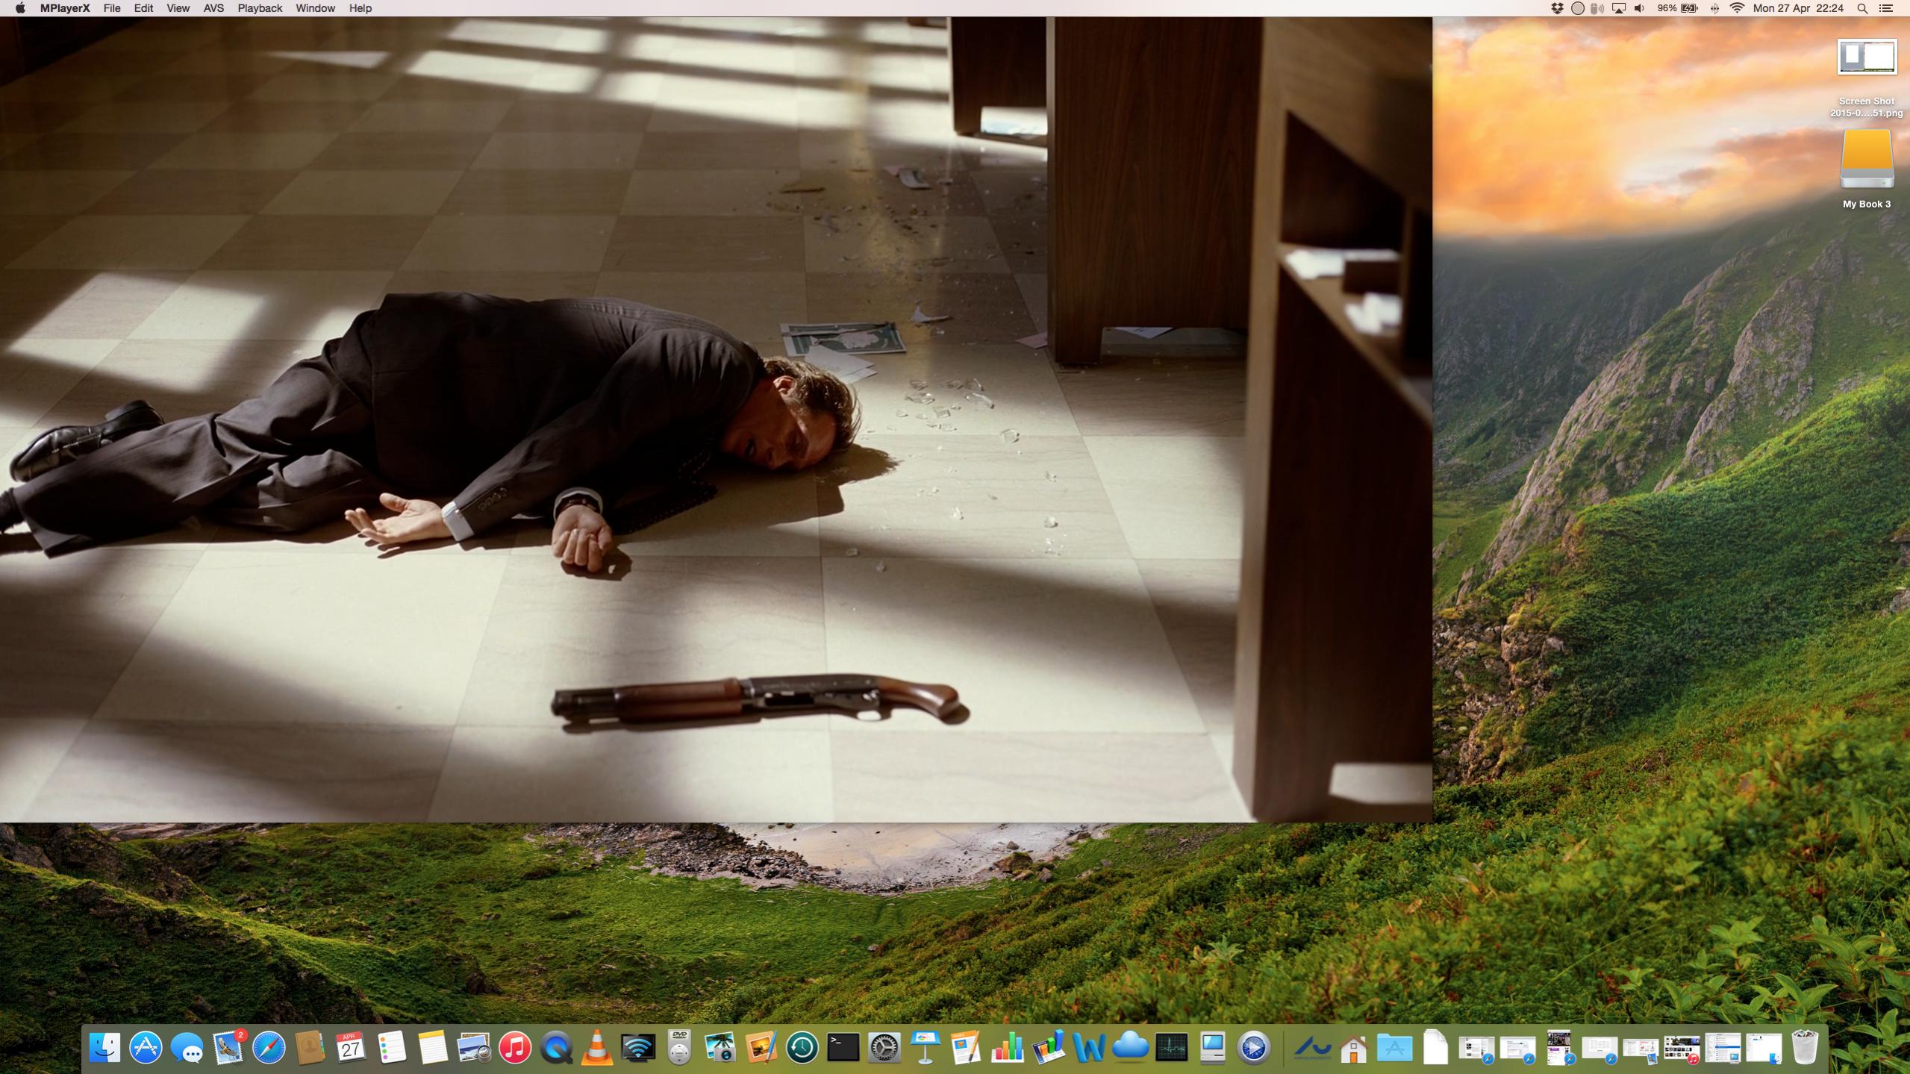Open the classic Macintosh icon in Dock
1910x1074 pixels.
(x=1212, y=1048)
